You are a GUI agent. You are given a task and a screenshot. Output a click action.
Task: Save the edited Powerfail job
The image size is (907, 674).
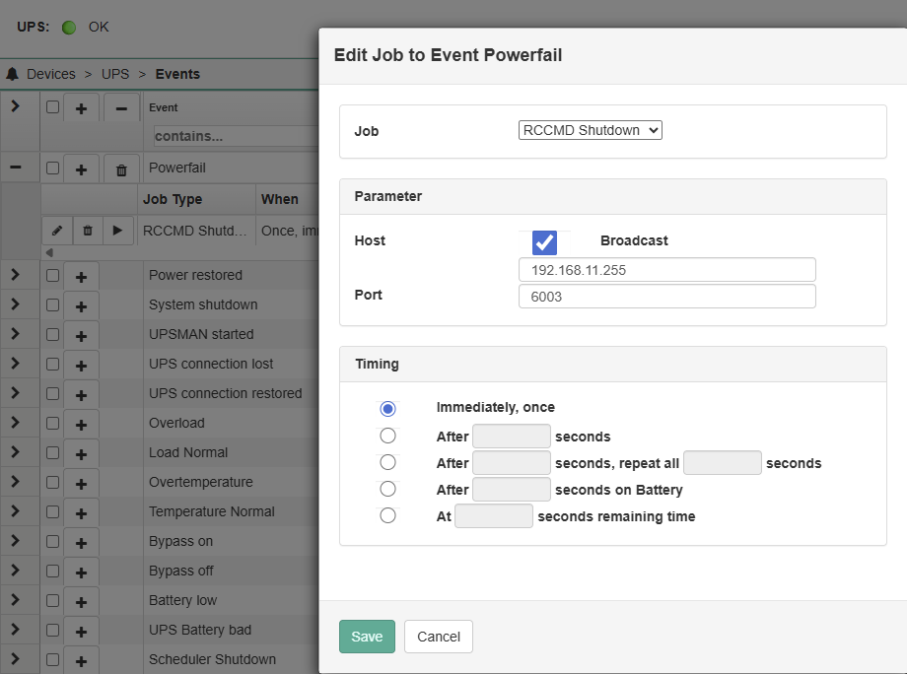coord(367,637)
